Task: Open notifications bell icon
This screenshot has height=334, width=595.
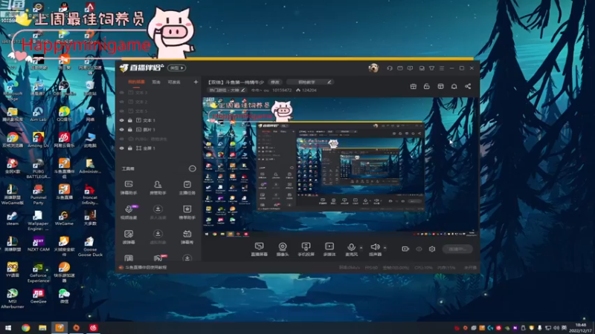Action: [454, 86]
